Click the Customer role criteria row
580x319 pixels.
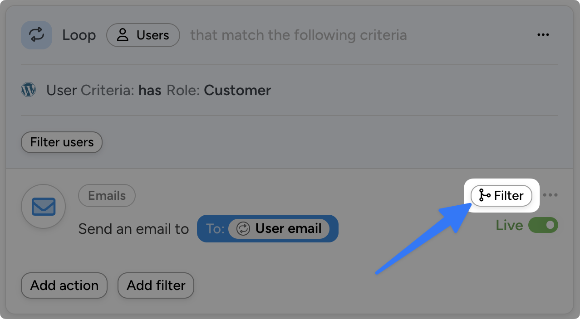(x=159, y=90)
